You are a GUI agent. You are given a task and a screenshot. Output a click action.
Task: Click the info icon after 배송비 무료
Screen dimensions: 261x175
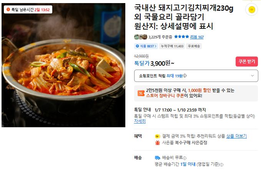(185, 158)
